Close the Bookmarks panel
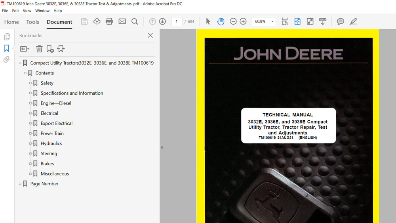Image resolution: width=396 pixels, height=223 pixels. point(150,35)
